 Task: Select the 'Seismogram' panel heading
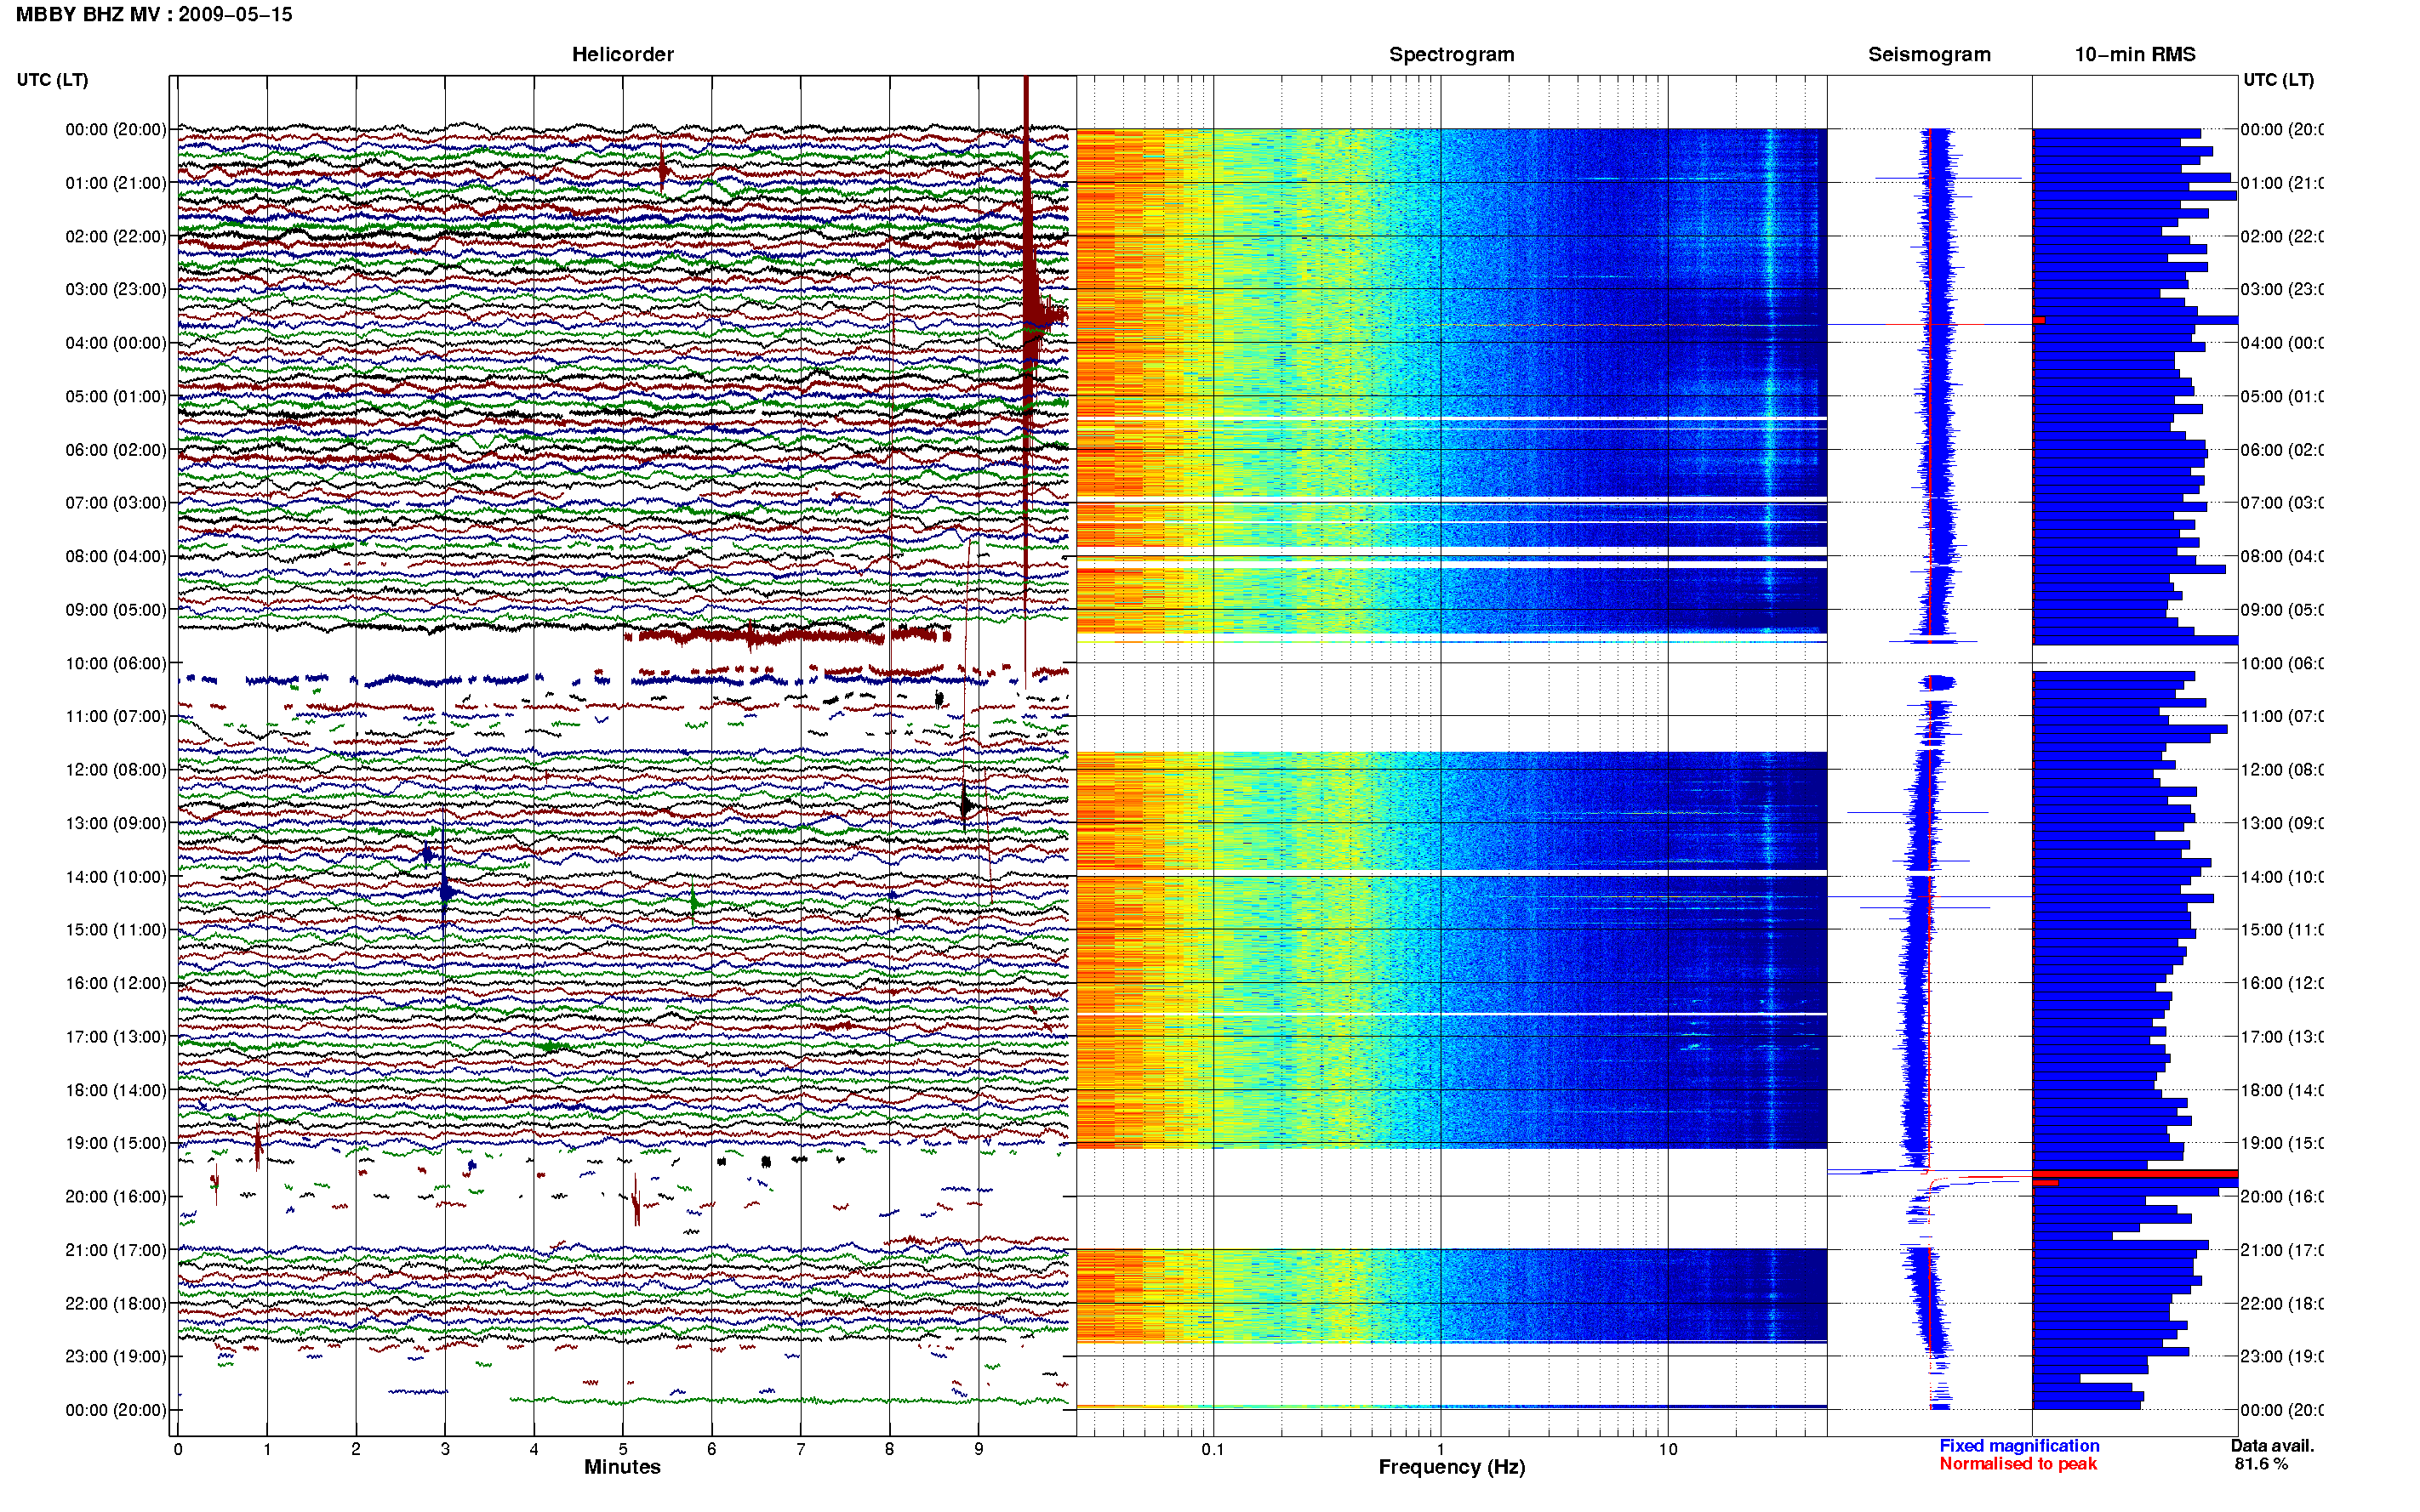pyautogui.click(x=1929, y=54)
